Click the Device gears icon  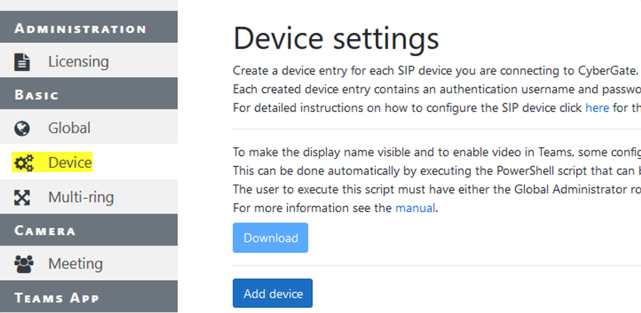(24, 163)
